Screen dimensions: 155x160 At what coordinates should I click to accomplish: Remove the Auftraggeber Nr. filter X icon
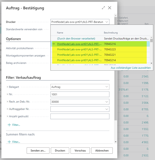7,109
